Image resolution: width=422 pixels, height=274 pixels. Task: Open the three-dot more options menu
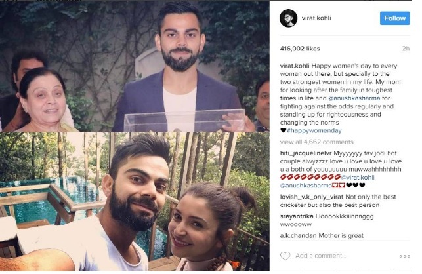point(404,256)
